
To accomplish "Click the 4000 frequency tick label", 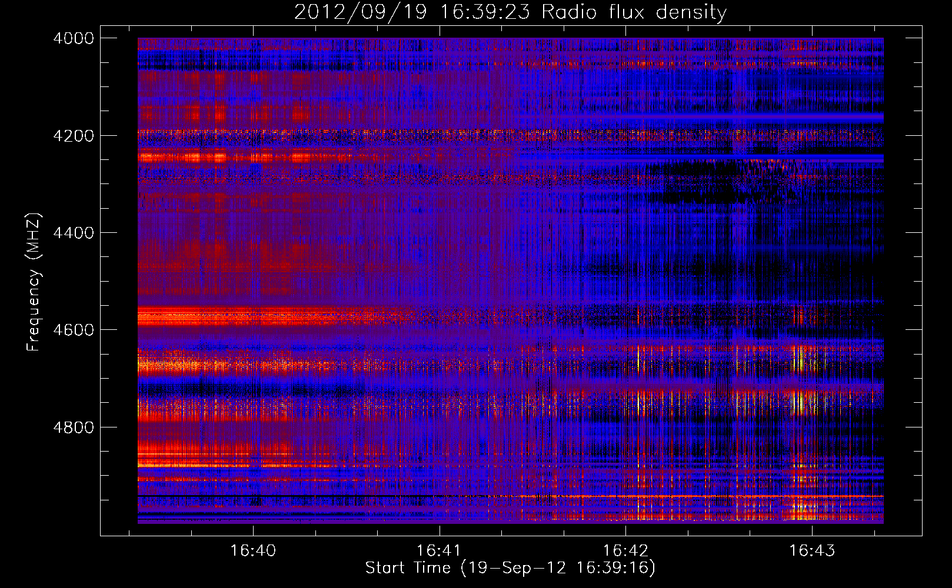I will click(74, 38).
